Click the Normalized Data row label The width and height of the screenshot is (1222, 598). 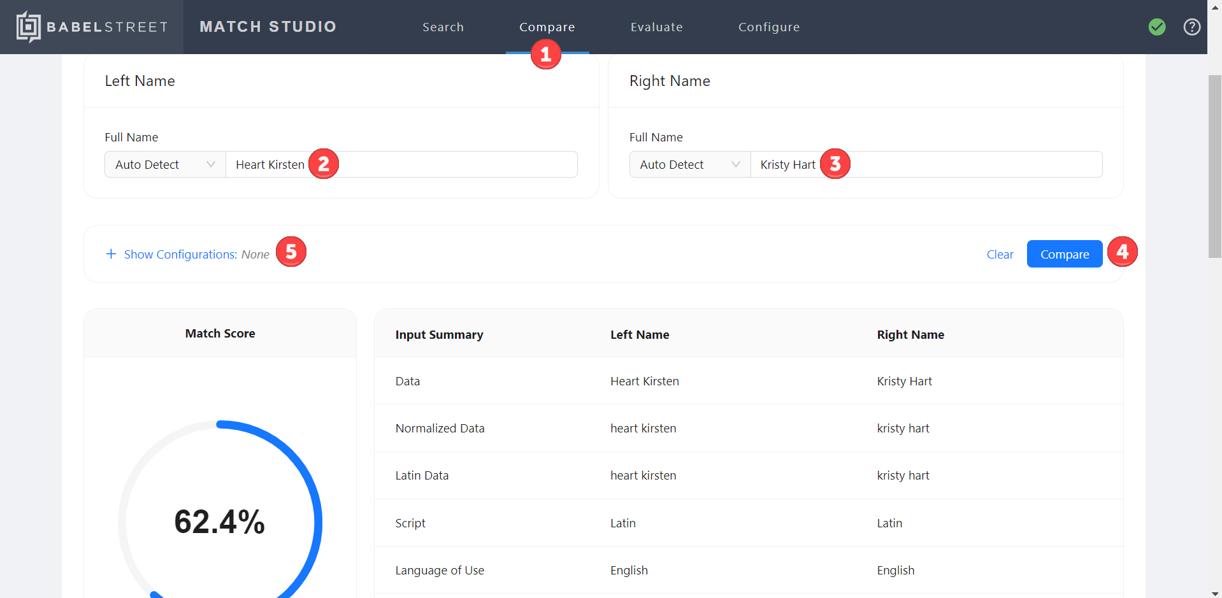coord(440,428)
